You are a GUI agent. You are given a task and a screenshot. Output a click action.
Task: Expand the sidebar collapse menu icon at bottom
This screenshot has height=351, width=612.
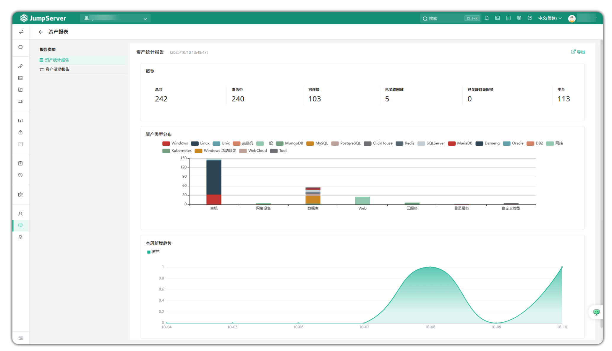(x=21, y=337)
